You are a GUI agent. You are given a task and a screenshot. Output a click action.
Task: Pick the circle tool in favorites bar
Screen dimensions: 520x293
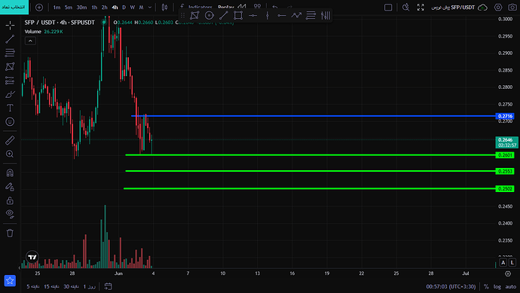click(210, 15)
